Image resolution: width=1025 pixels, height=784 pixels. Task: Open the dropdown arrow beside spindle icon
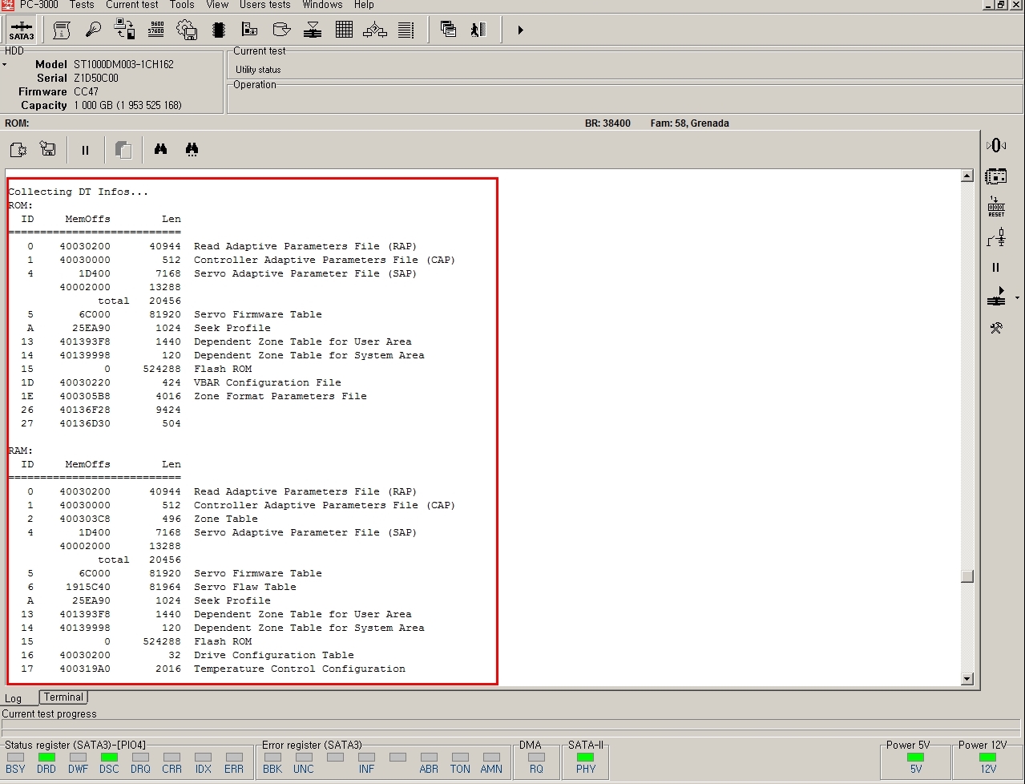coord(1017,298)
